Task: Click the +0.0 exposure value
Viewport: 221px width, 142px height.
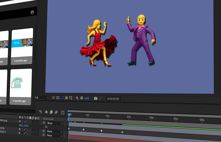Action: pyautogui.click(x=86, y=98)
